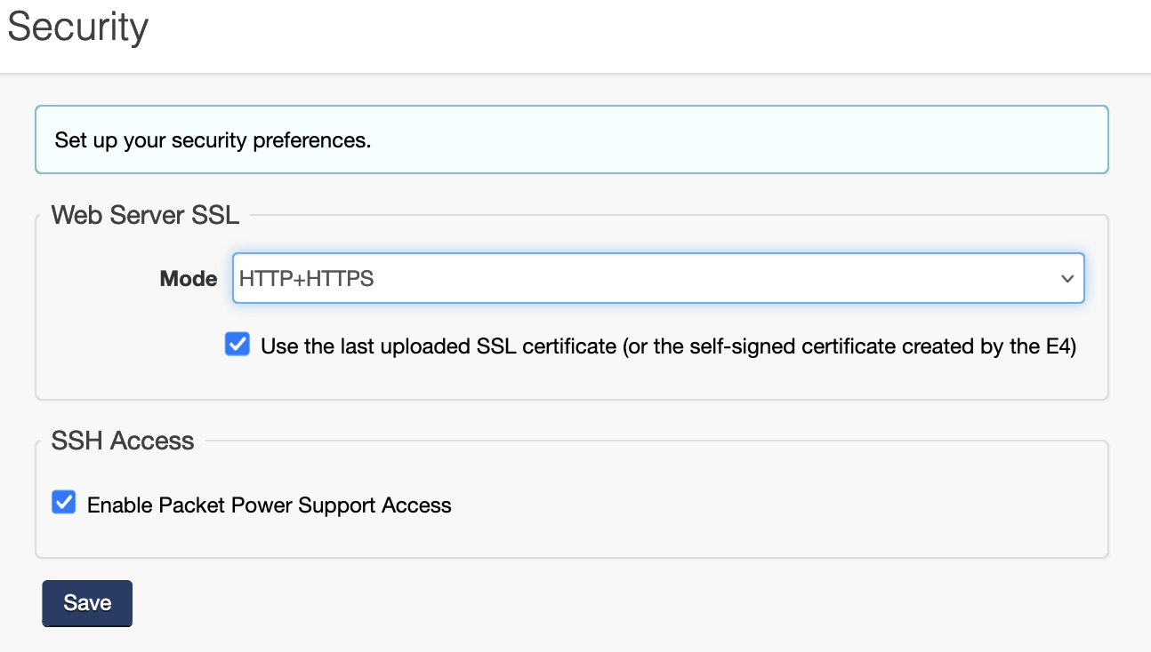The image size is (1151, 652).
Task: Click the Security page heading
Action: click(x=77, y=27)
